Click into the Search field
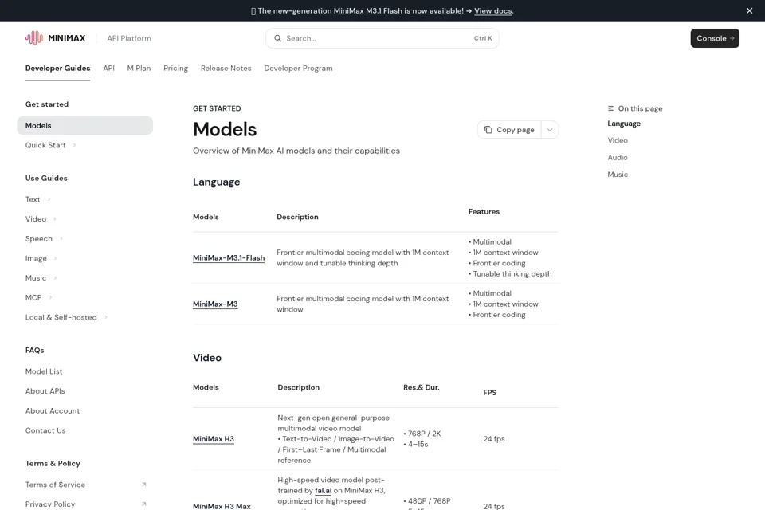Screen dimensions: 765x510 [382, 38]
